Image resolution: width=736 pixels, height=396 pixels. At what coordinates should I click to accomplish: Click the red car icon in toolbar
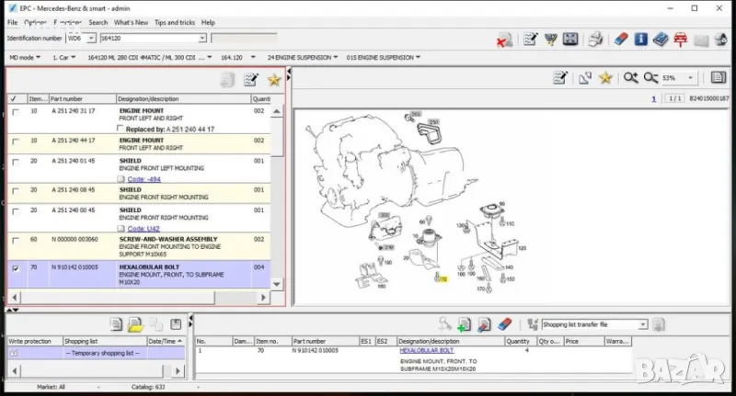point(681,40)
